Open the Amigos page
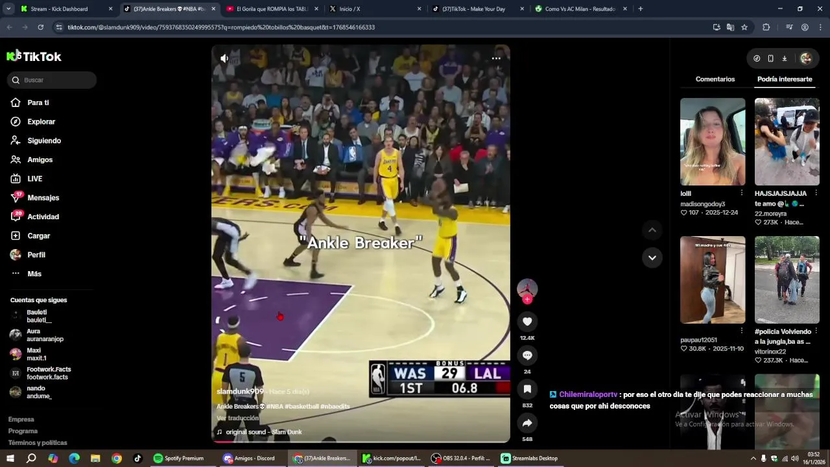This screenshot has width=830, height=467. point(40,160)
